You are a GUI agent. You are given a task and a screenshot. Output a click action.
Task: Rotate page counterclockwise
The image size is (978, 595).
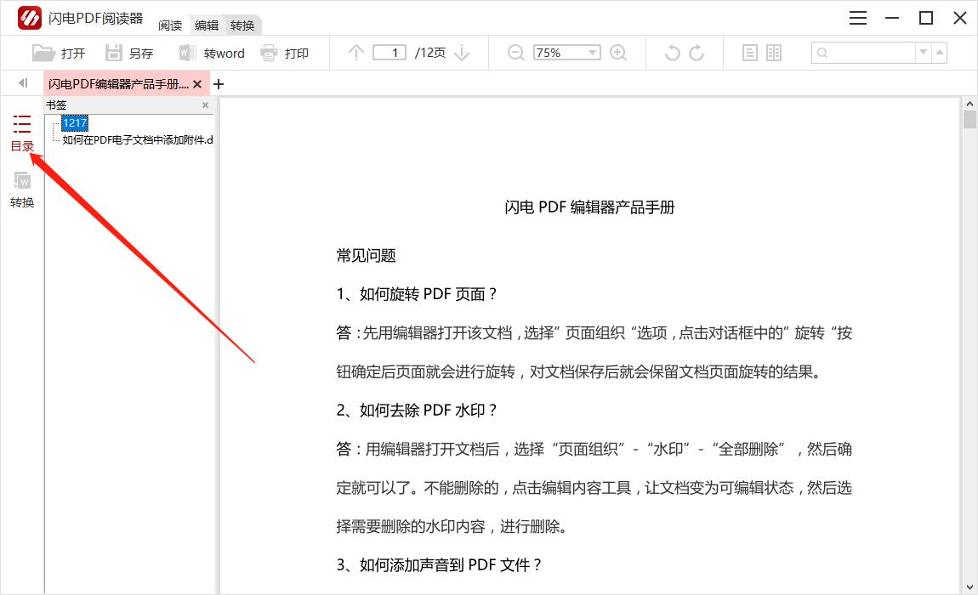point(672,53)
